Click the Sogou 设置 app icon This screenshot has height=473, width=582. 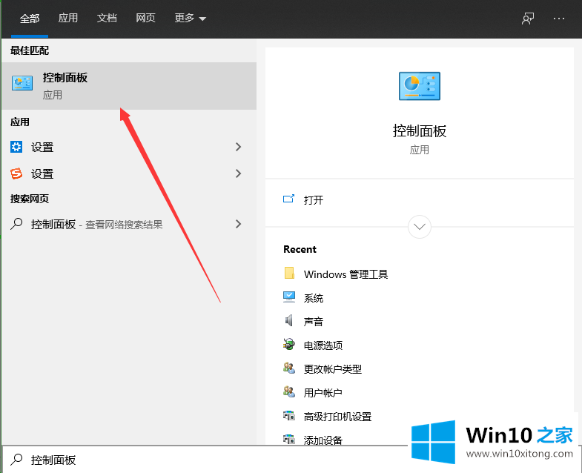(x=16, y=173)
